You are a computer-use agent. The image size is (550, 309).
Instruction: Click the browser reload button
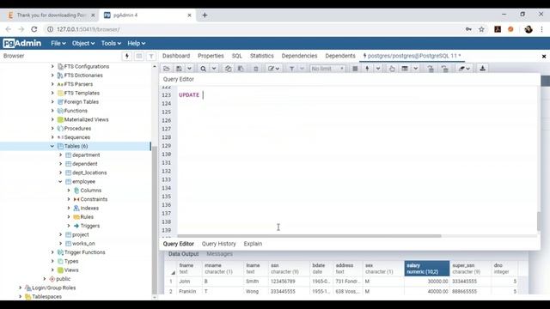coord(34,29)
